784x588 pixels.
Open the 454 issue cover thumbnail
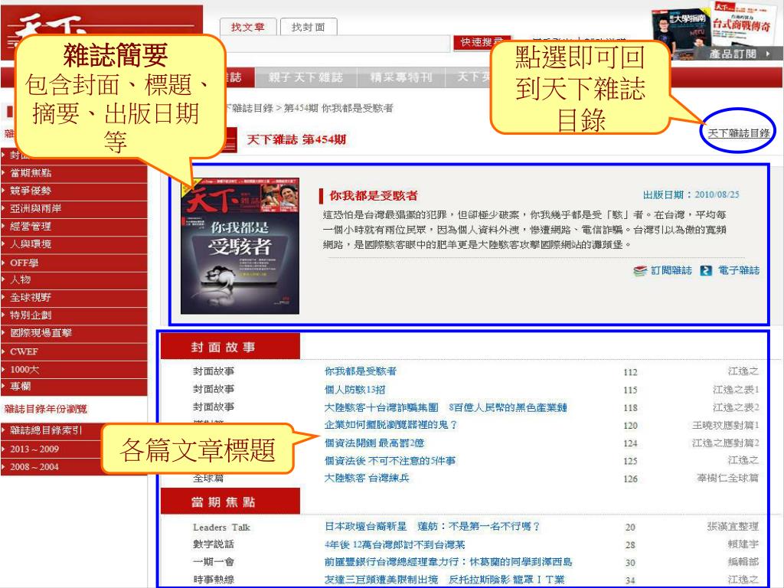coord(240,246)
